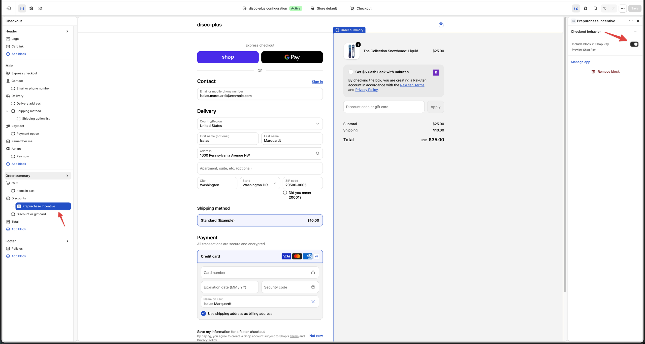Select Prepurchase Incentive in the sidebar
The width and height of the screenshot is (645, 344).
(43, 206)
